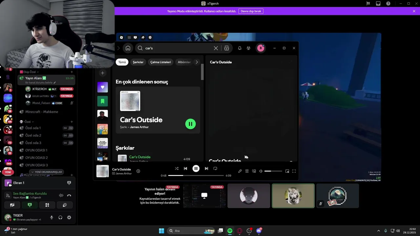The image size is (420, 236).
Task: Add channel to Ekip Özel category
Action: 72,72
